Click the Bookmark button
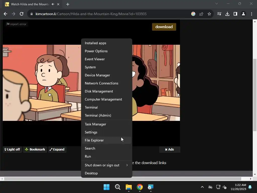257x193 pixels. tap(35, 150)
